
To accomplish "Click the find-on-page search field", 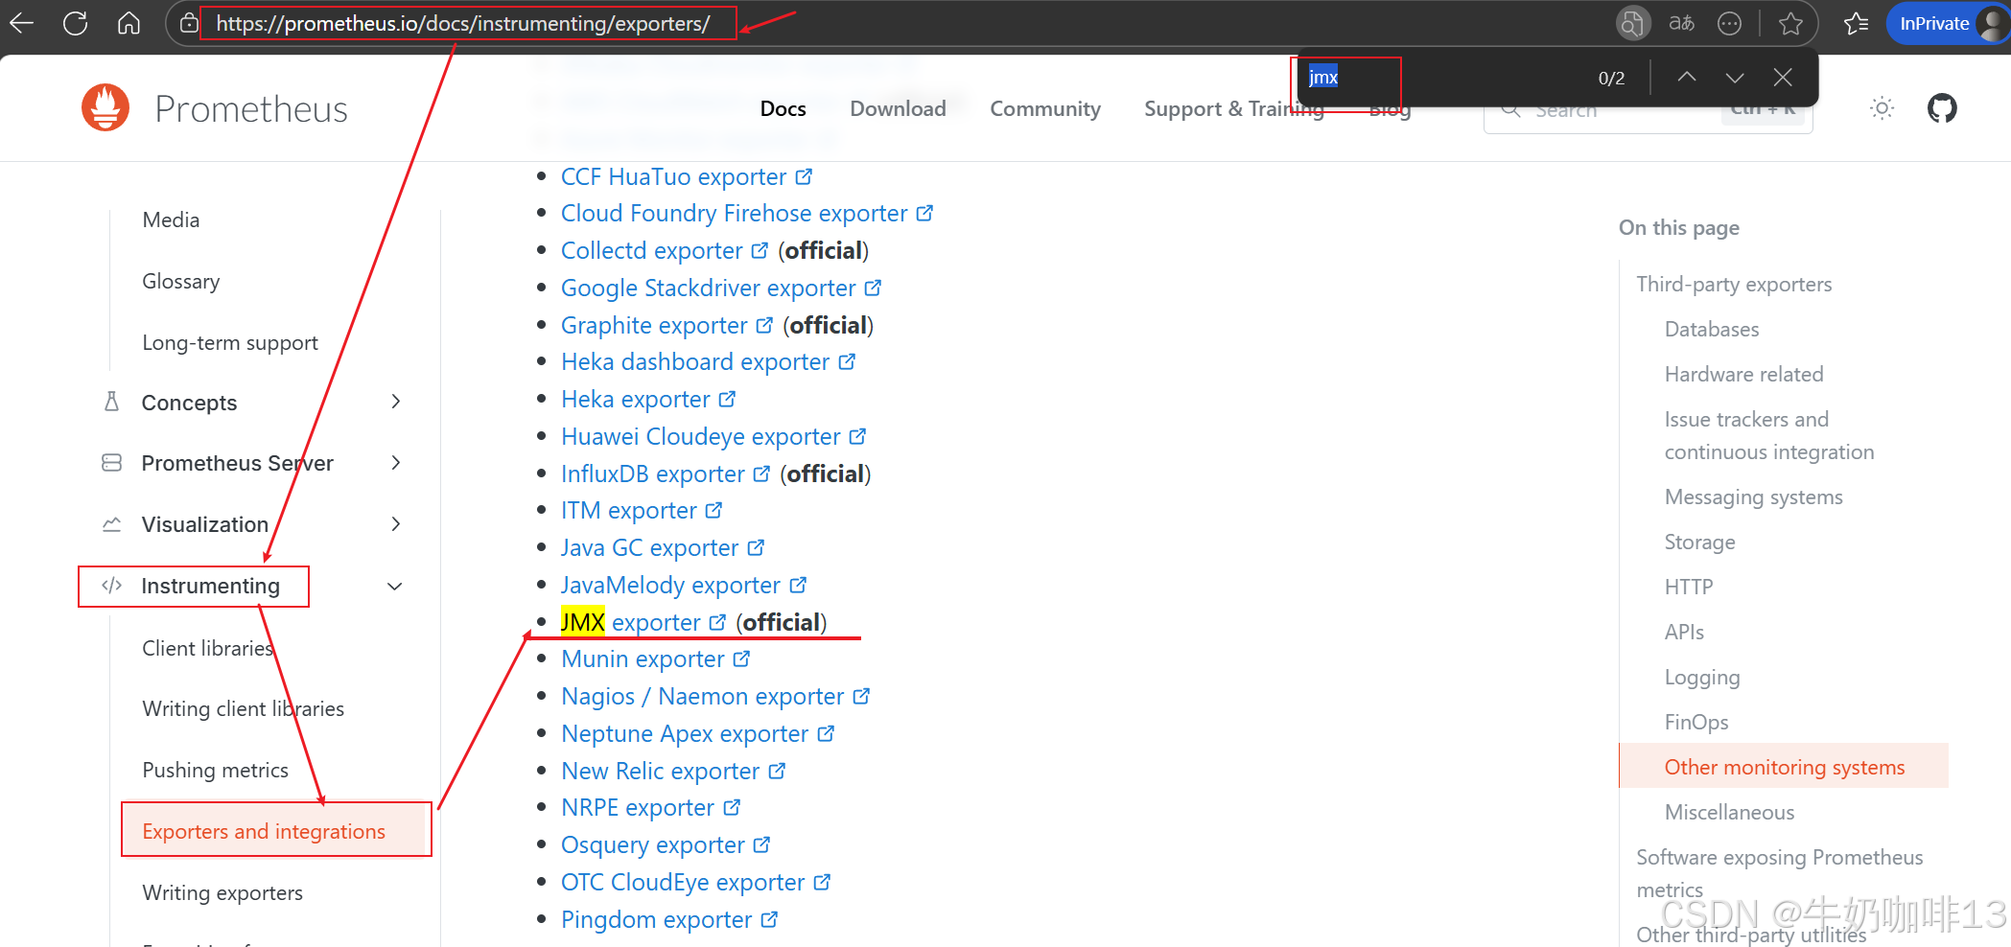I will (x=1443, y=78).
